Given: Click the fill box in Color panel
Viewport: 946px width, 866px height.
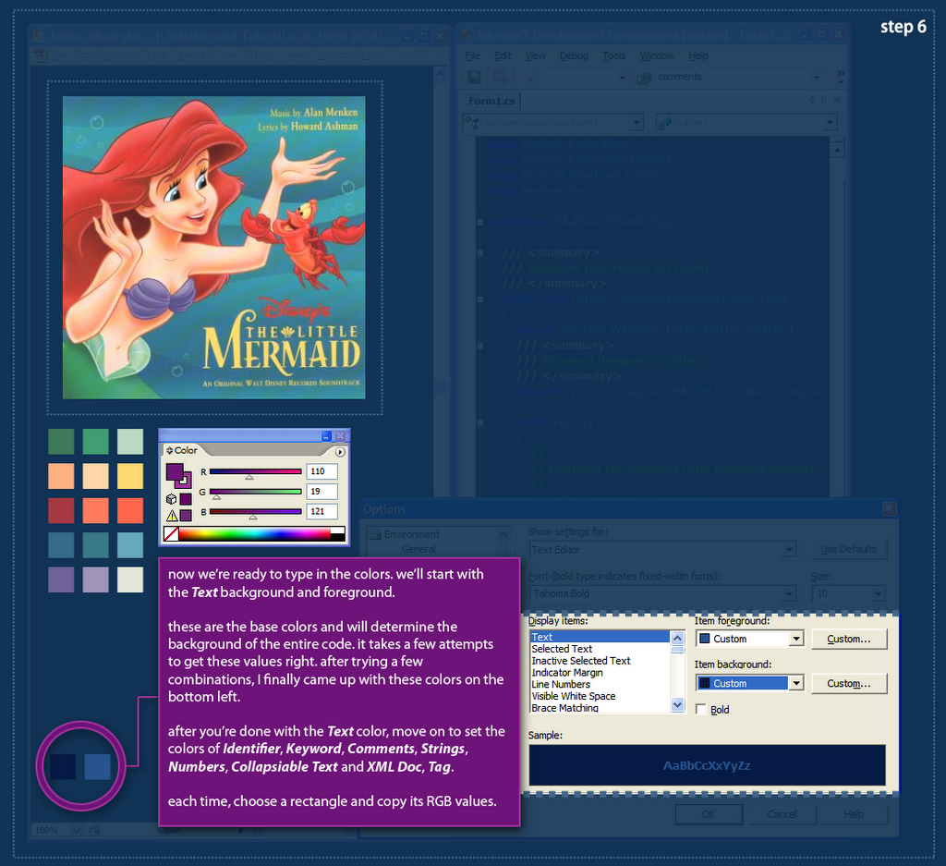Looking at the screenshot, I should (x=174, y=471).
